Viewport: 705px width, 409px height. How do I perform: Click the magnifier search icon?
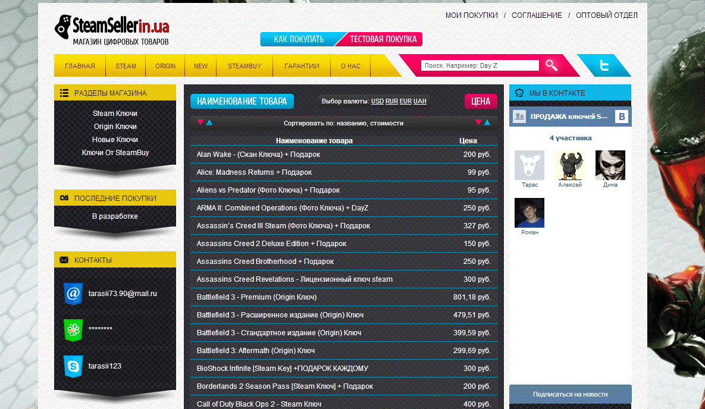click(552, 65)
